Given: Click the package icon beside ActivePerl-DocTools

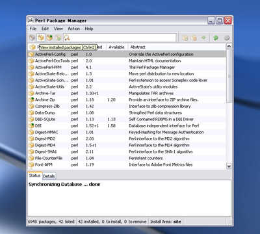Looking at the screenshot, I should [31, 60].
